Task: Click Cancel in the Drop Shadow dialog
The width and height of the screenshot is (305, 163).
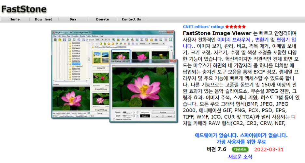Action: click(x=169, y=116)
